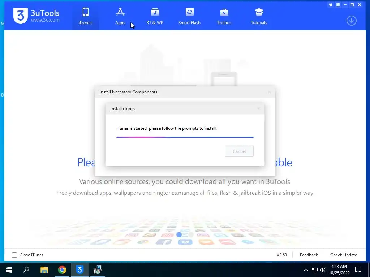The width and height of the screenshot is (370, 277).
Task: Show hidden system tray icons
Action: pos(306,270)
